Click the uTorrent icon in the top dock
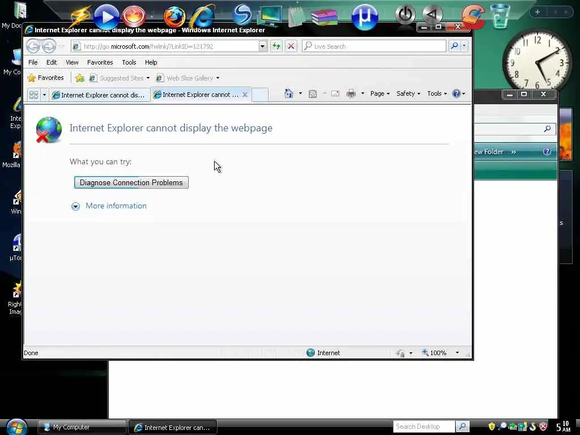This screenshot has width=580, height=435. pos(365,16)
